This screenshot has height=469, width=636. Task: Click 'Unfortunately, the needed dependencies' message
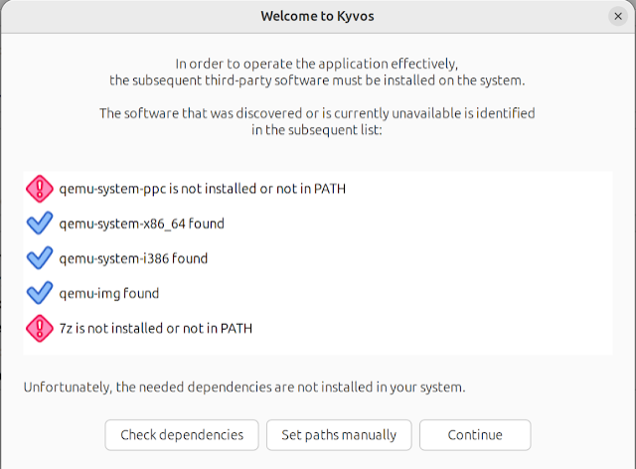coord(244,388)
